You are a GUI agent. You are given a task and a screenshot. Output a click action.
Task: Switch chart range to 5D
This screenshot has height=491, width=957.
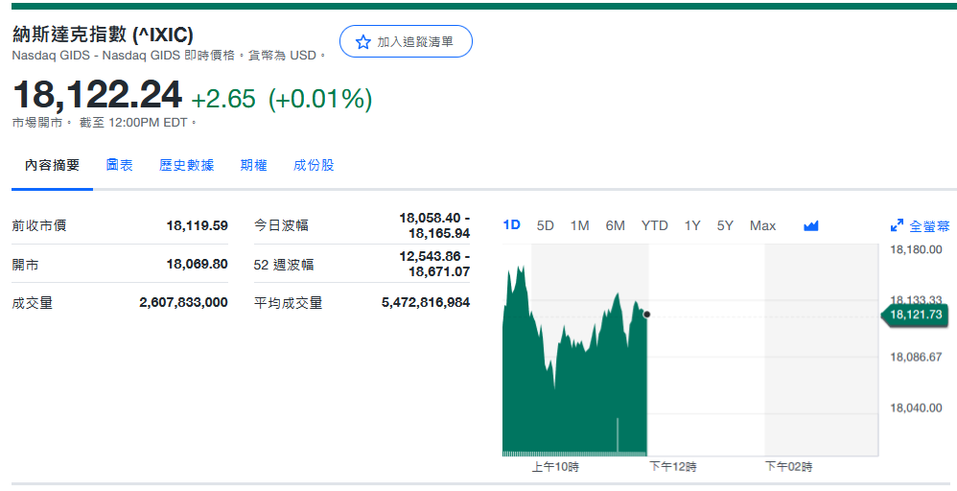[x=546, y=225]
